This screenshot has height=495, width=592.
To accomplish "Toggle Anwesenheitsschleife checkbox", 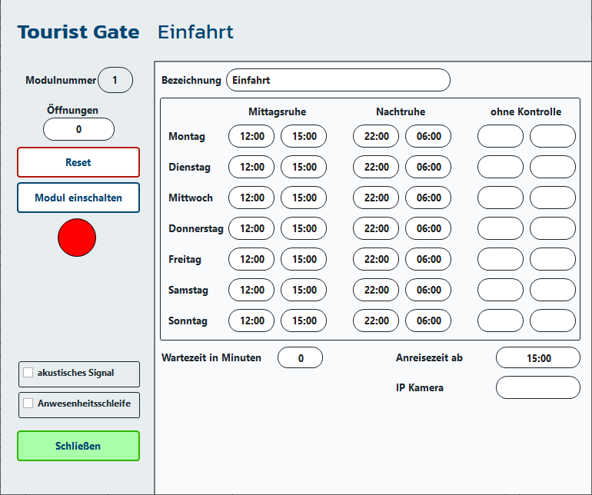I will 28,404.
